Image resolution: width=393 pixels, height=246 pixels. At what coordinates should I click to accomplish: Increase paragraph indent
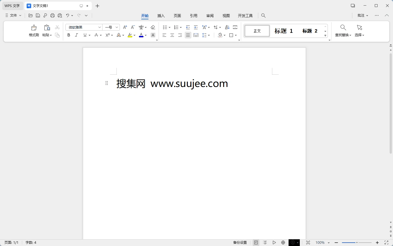tap(196, 27)
